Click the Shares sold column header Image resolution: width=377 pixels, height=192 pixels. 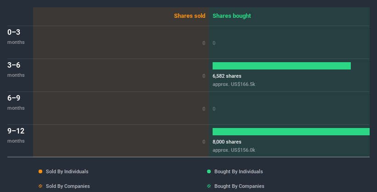(x=190, y=16)
